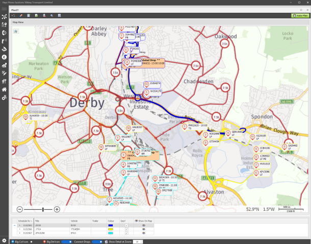Hide schedule 8152566 on map via eye icon
Viewport: 311px width, 244px height.
(x=143, y=228)
